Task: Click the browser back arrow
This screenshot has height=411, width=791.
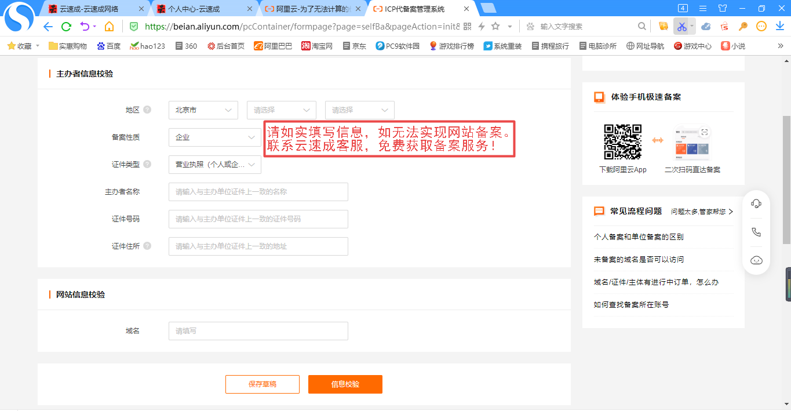Action: [48, 27]
